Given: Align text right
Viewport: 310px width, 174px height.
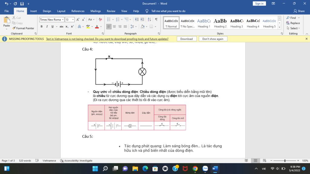Looking at the screenshot, I should (120, 27).
